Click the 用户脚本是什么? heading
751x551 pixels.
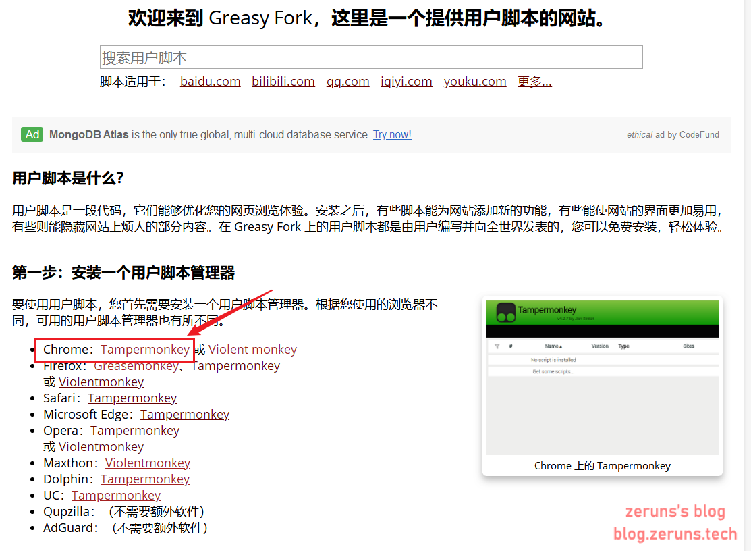click(68, 178)
